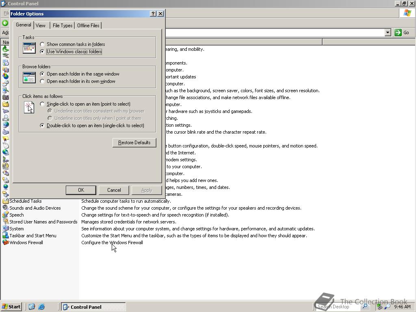The width and height of the screenshot is (416, 312).
Task: Select the "Sounds and Audio Devices" label
Action: coord(35,208)
